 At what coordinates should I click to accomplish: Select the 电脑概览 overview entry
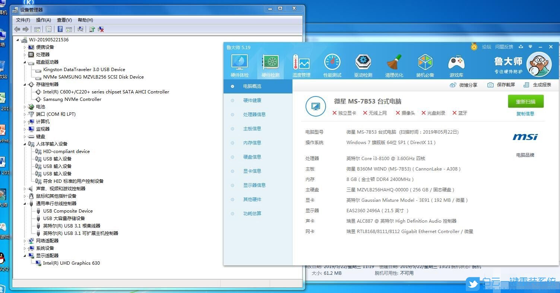pyautogui.click(x=252, y=86)
